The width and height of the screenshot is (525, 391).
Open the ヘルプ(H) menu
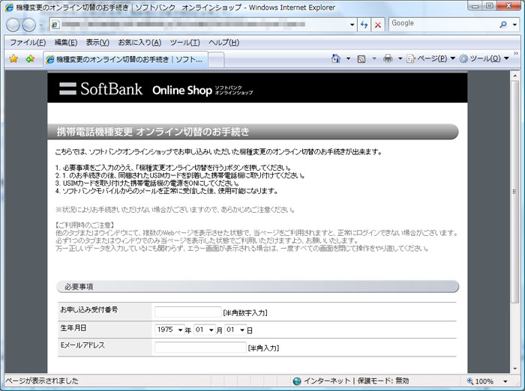(224, 43)
